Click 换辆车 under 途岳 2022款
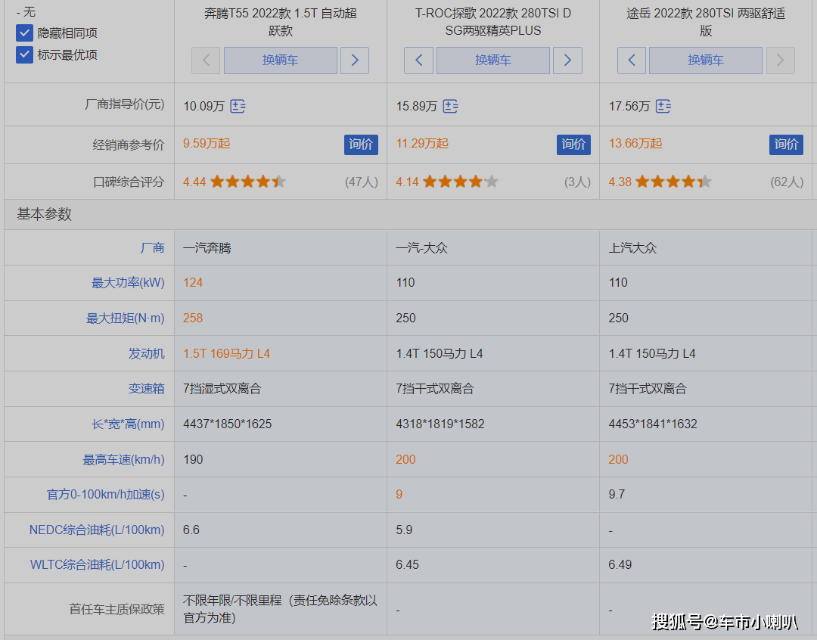The height and width of the screenshot is (640, 817). tap(706, 61)
